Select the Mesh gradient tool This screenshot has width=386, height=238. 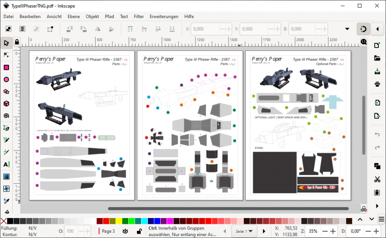pyautogui.click(x=6, y=188)
